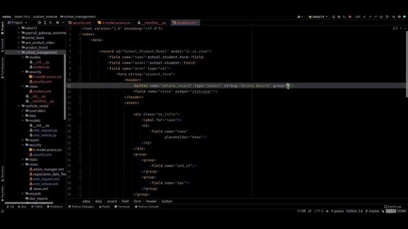Click the expand all icon in Project panel
The image size is (408, 229).
[45, 23]
